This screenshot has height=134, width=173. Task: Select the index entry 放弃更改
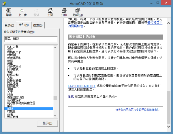(13, 86)
